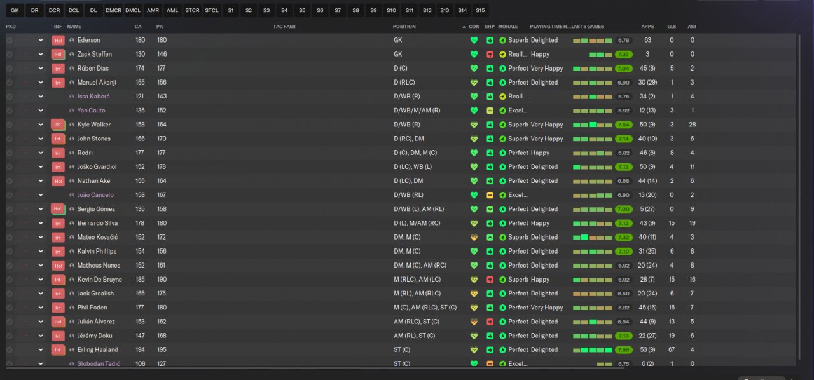Select the GK position tab
The height and width of the screenshot is (380, 814).
pos(15,10)
